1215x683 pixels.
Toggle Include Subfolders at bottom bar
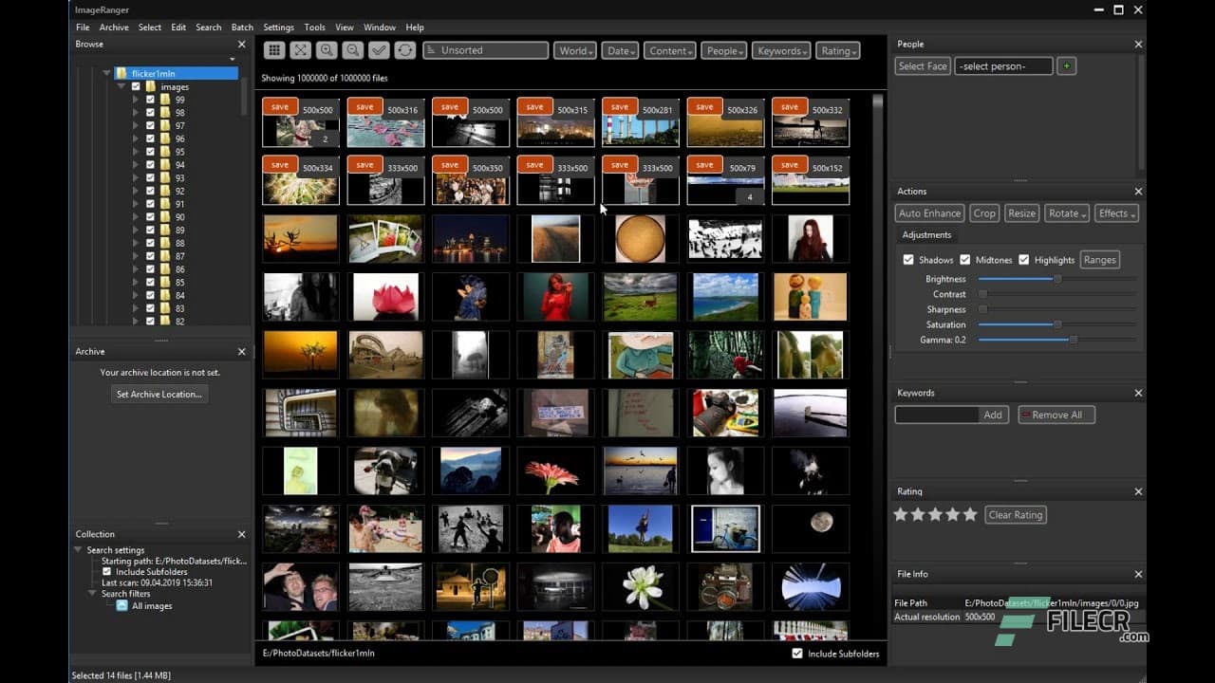797,654
